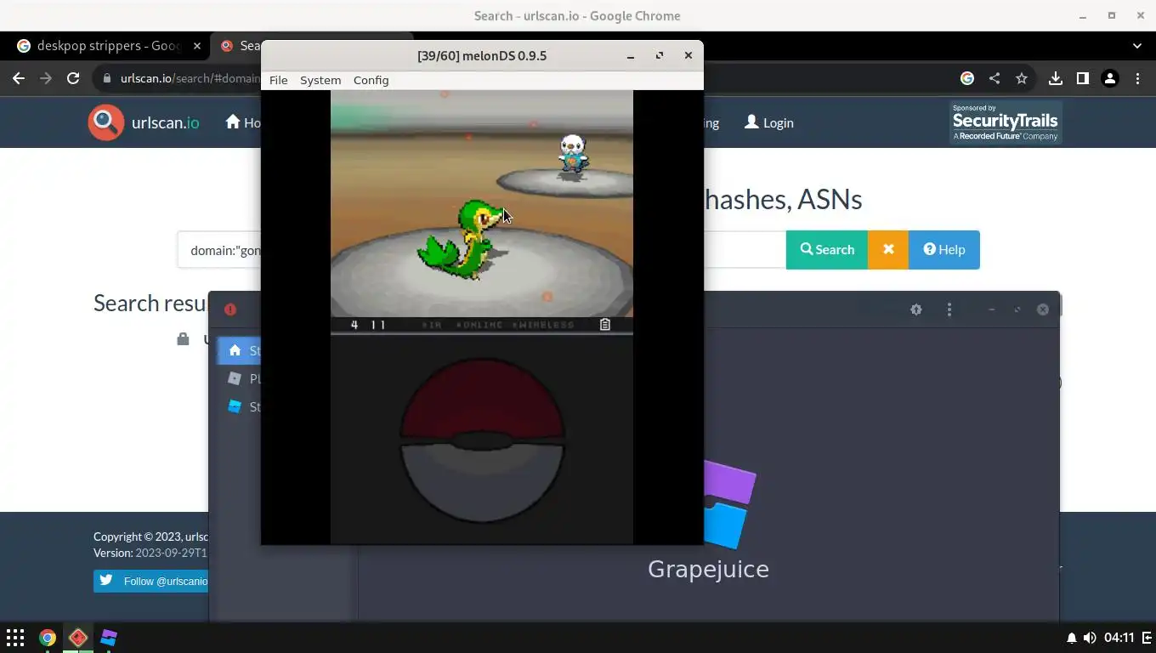
Task: Open notifications bell in system tray
Action: click(1072, 638)
